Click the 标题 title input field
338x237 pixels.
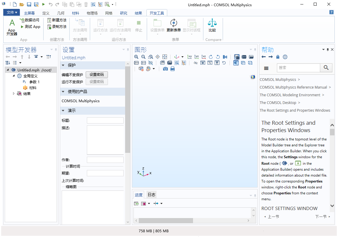[105, 121]
